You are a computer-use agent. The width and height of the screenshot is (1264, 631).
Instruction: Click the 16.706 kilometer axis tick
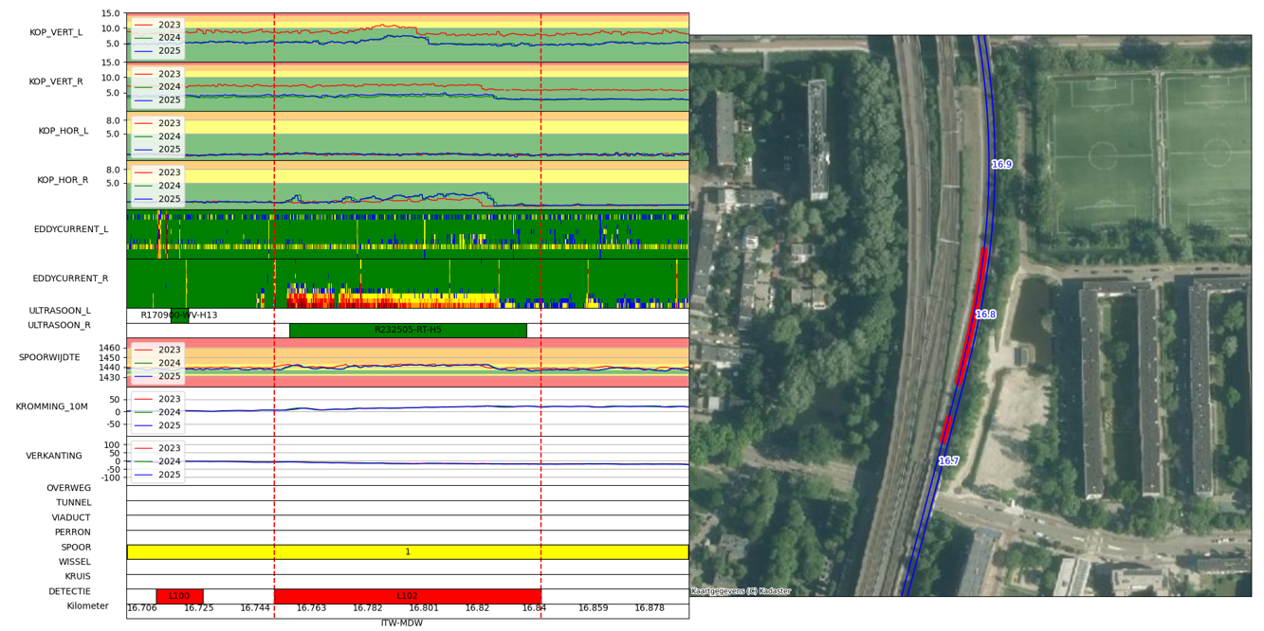point(142,608)
